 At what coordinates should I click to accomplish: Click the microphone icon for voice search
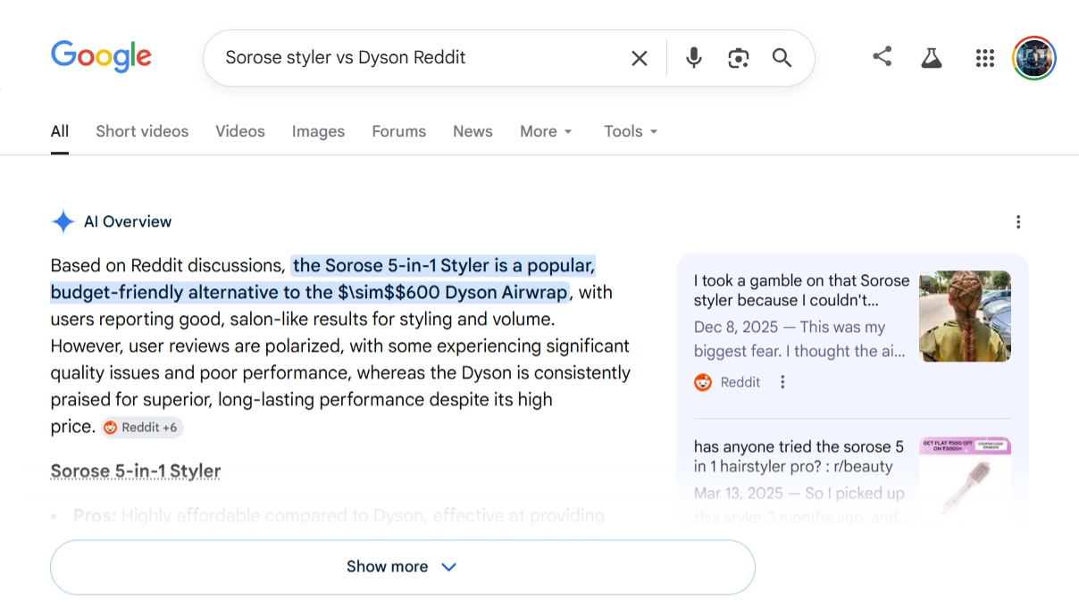point(693,57)
